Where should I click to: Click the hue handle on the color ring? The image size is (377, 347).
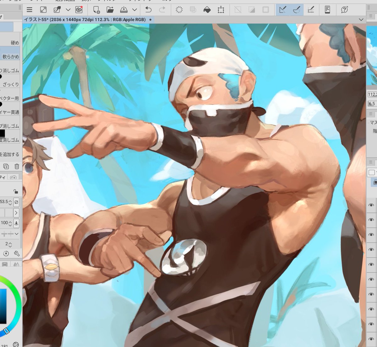click(x=6, y=331)
